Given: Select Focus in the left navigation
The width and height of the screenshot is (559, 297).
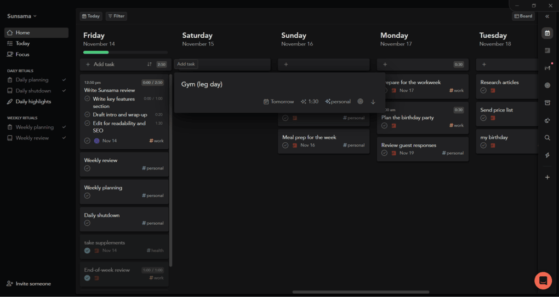Looking at the screenshot, I should [22, 55].
